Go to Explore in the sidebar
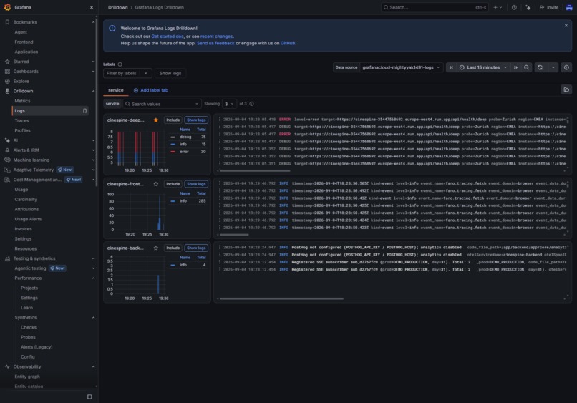 (21, 82)
